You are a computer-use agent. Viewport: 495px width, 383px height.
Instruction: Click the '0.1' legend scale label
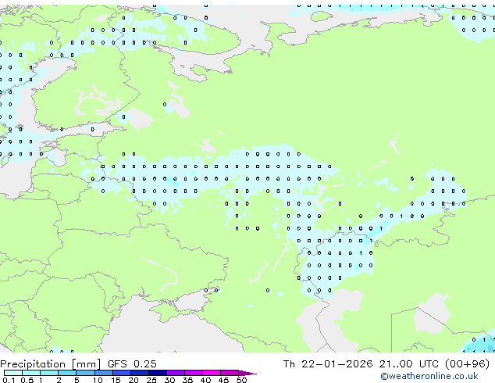pyautogui.click(x=9, y=380)
